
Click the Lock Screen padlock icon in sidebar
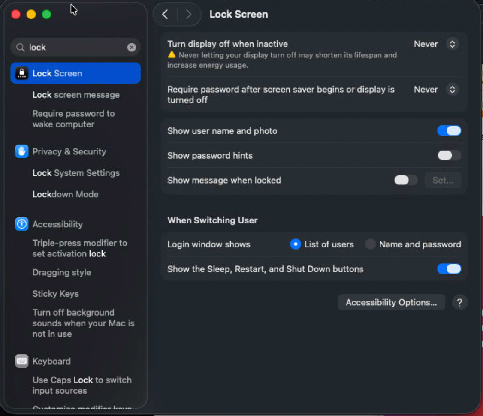21,73
